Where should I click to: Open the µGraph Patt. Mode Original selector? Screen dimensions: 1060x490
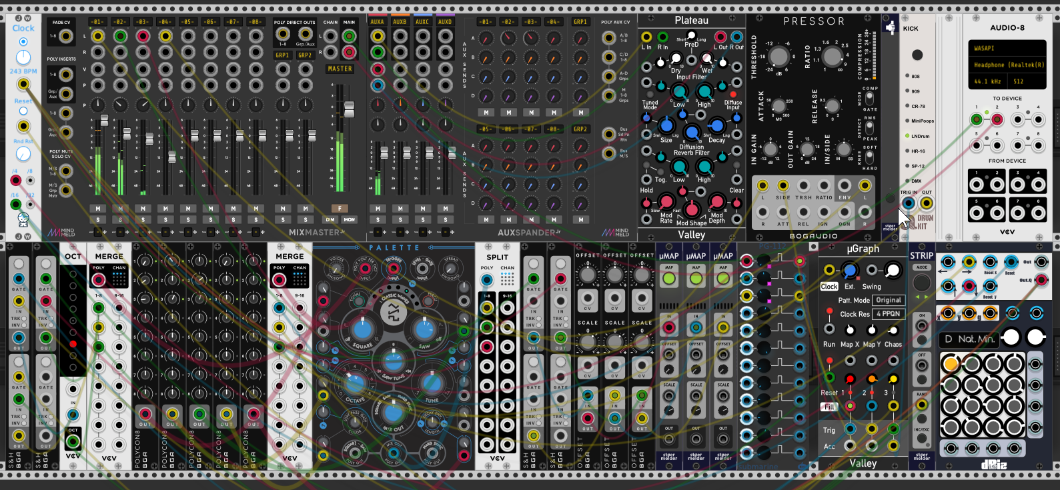click(x=889, y=300)
